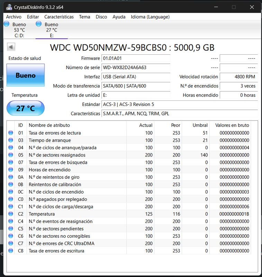Click status orb for Tasa de errores de búsqueda
This screenshot has width=262, height=277.
[x=11, y=162]
